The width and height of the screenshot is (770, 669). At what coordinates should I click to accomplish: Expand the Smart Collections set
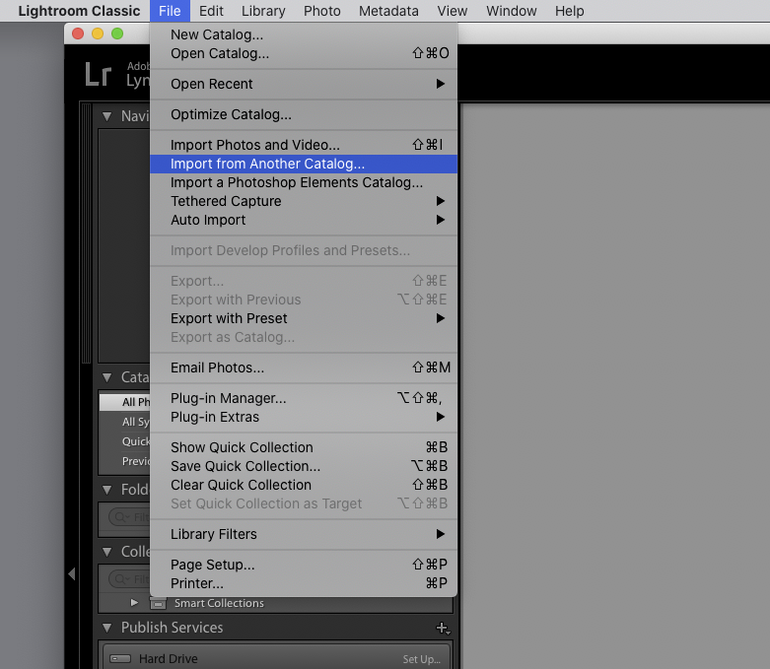(134, 602)
